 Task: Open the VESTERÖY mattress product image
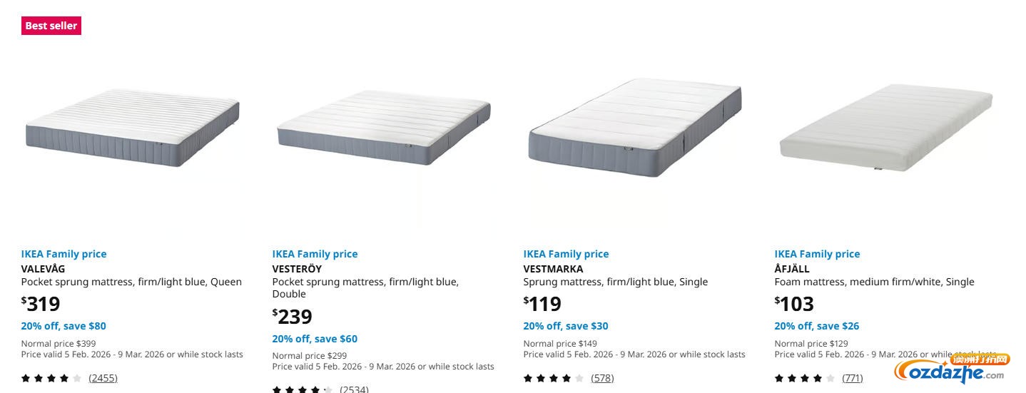tap(384, 128)
